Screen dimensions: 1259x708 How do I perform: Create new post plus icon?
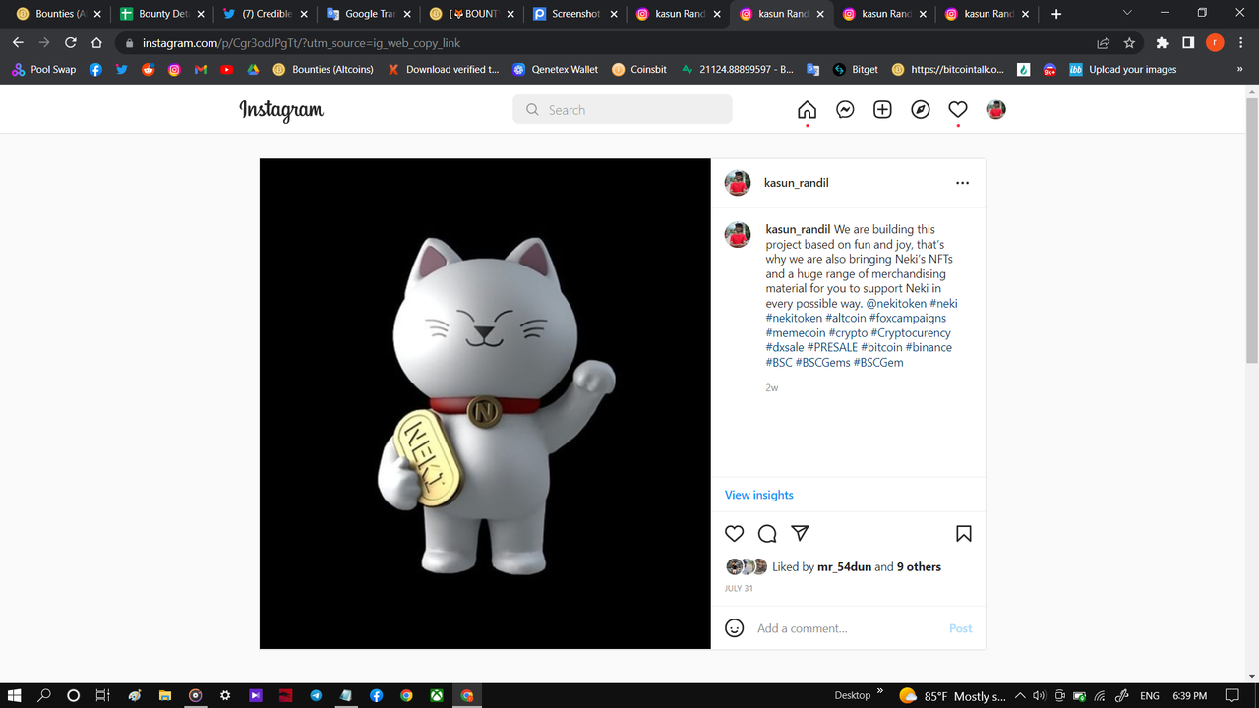882,110
